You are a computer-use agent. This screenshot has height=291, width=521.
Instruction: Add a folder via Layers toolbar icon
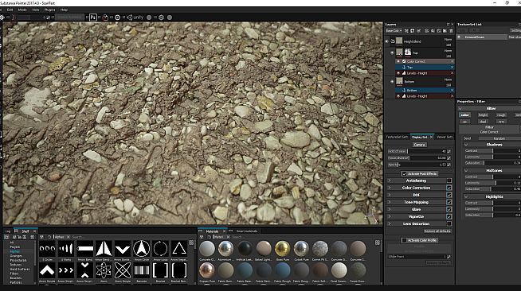(x=445, y=31)
